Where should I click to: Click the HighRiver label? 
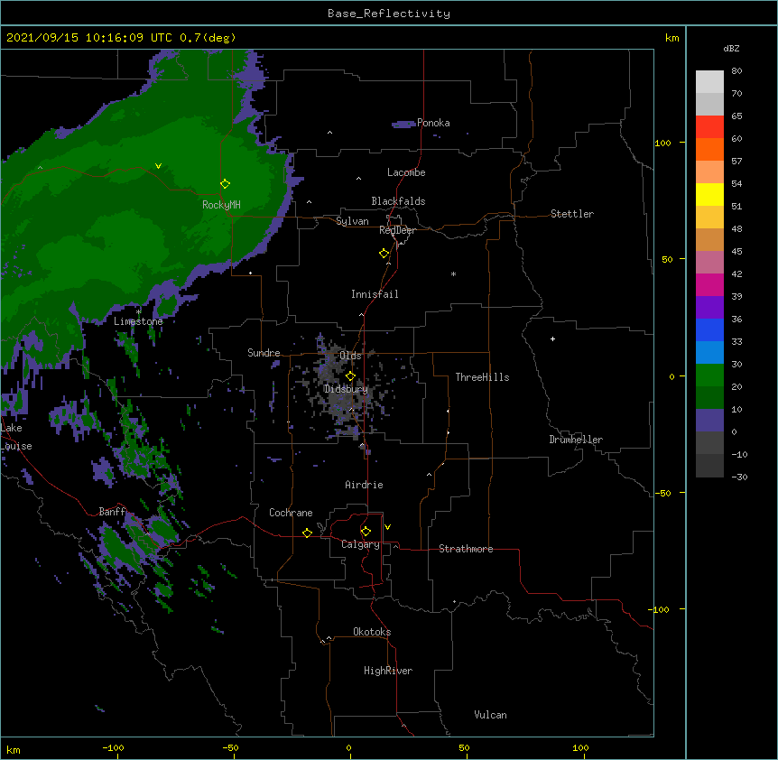point(388,671)
